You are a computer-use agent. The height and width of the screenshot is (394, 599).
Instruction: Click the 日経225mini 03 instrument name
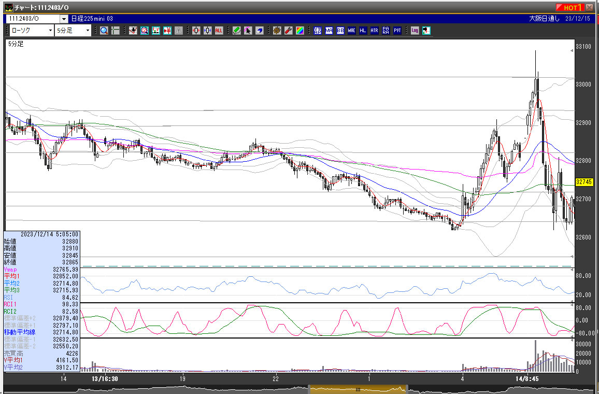click(x=92, y=18)
